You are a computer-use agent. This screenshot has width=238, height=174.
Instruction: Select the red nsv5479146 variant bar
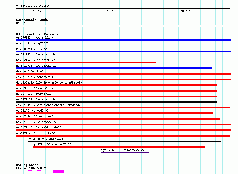click(123, 130)
